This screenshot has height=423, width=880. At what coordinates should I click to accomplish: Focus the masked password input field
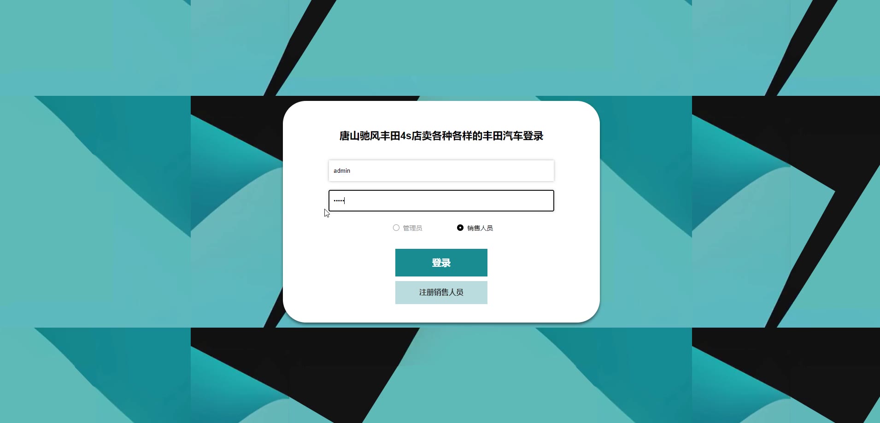point(441,201)
